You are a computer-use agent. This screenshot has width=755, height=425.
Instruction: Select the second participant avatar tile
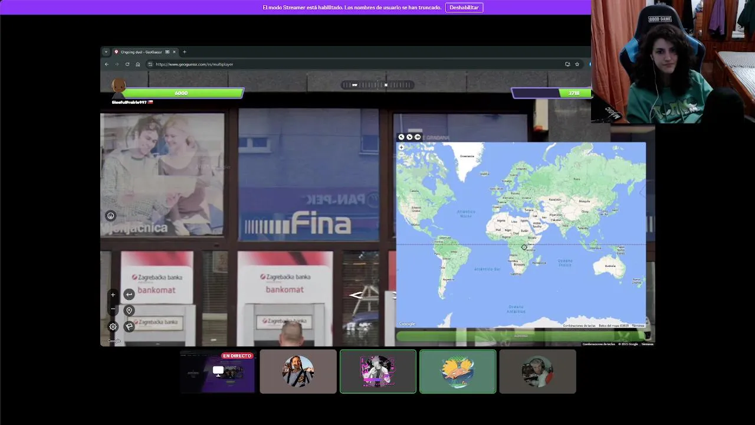(298, 371)
